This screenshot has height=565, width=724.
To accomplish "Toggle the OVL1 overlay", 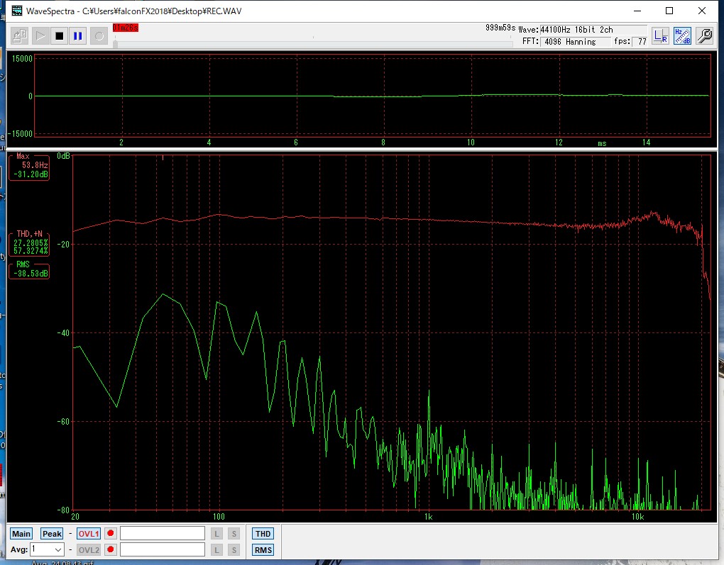I will pos(89,534).
